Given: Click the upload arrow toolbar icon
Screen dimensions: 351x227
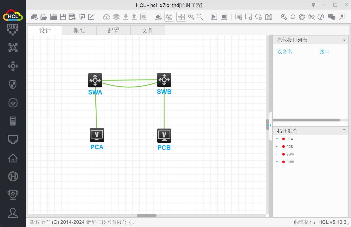Looking at the screenshot, I should point(134,17).
